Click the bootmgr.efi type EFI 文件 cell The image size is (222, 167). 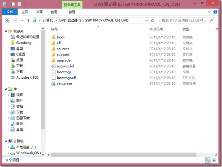coord(189,78)
